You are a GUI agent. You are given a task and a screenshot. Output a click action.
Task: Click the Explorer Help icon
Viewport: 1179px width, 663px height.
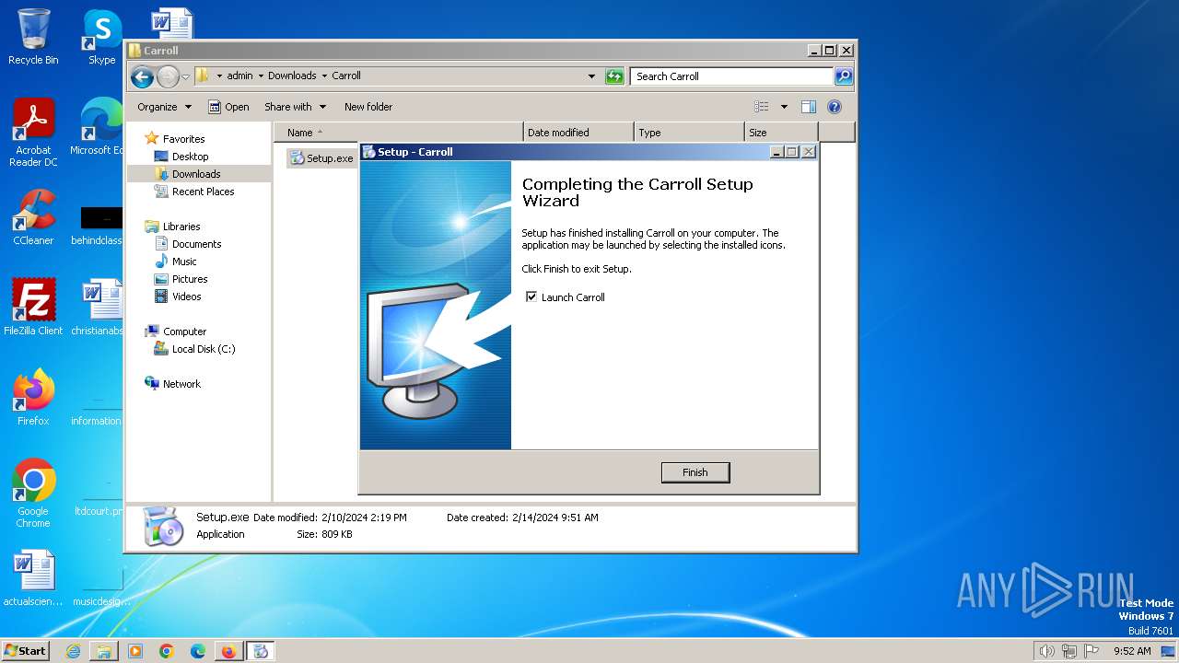pos(835,107)
